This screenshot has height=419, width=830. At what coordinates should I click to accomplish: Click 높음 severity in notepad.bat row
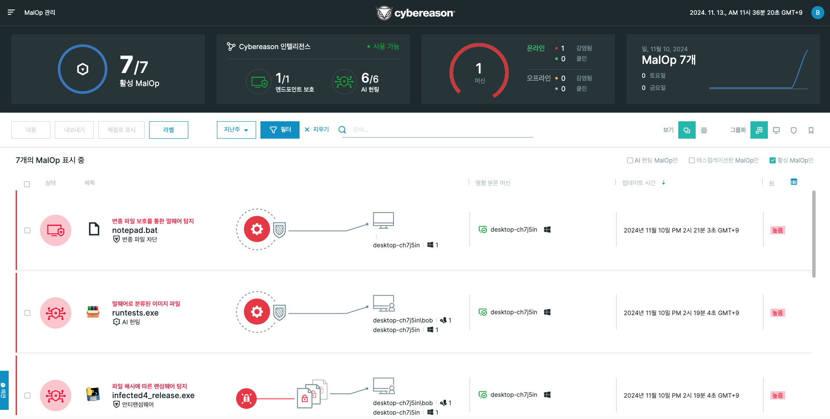(x=777, y=230)
